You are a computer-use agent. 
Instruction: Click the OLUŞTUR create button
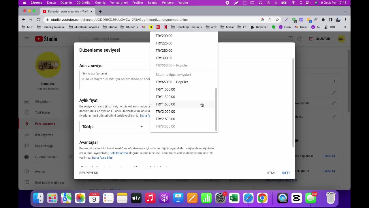pyautogui.click(x=319, y=39)
